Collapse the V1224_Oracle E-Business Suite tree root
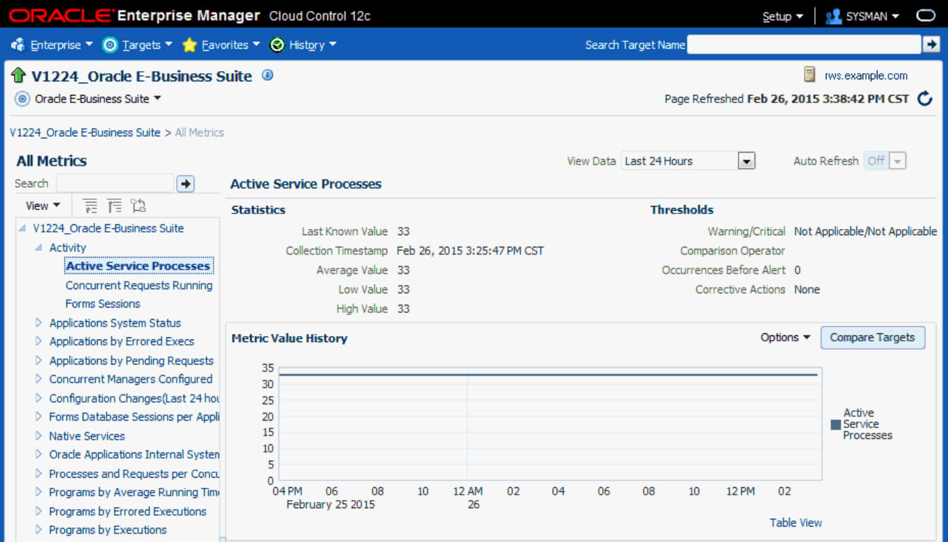This screenshot has height=542, width=948. pyautogui.click(x=23, y=228)
